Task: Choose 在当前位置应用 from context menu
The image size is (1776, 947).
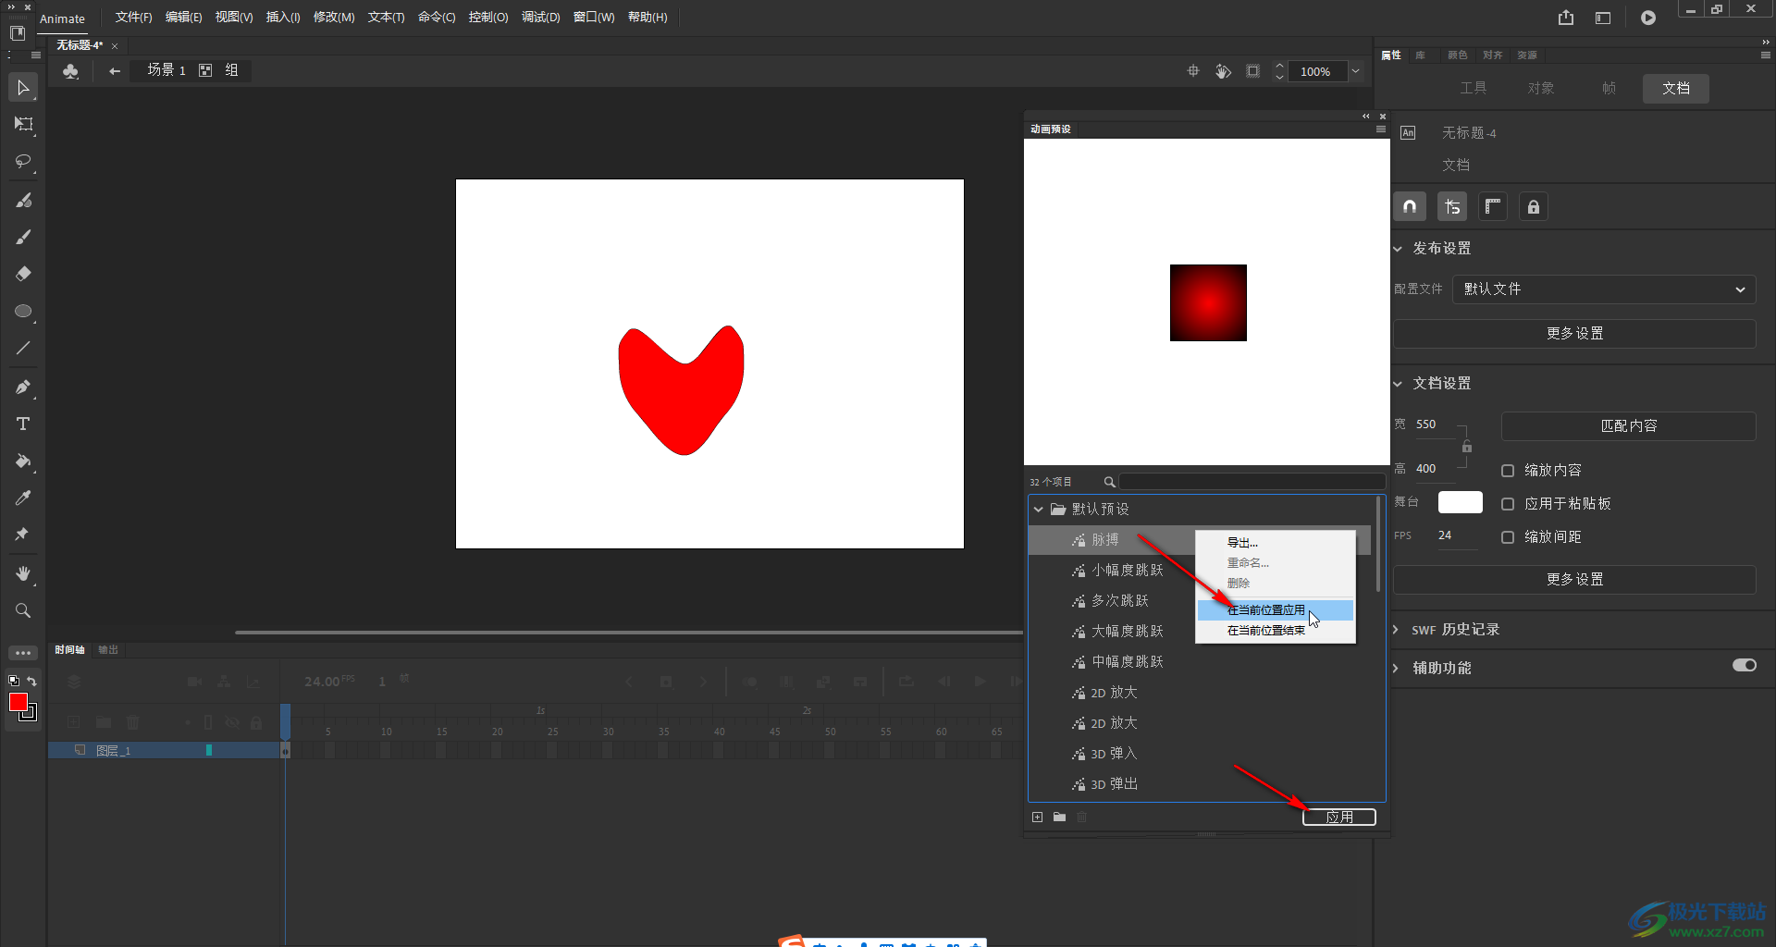Action: point(1275,610)
